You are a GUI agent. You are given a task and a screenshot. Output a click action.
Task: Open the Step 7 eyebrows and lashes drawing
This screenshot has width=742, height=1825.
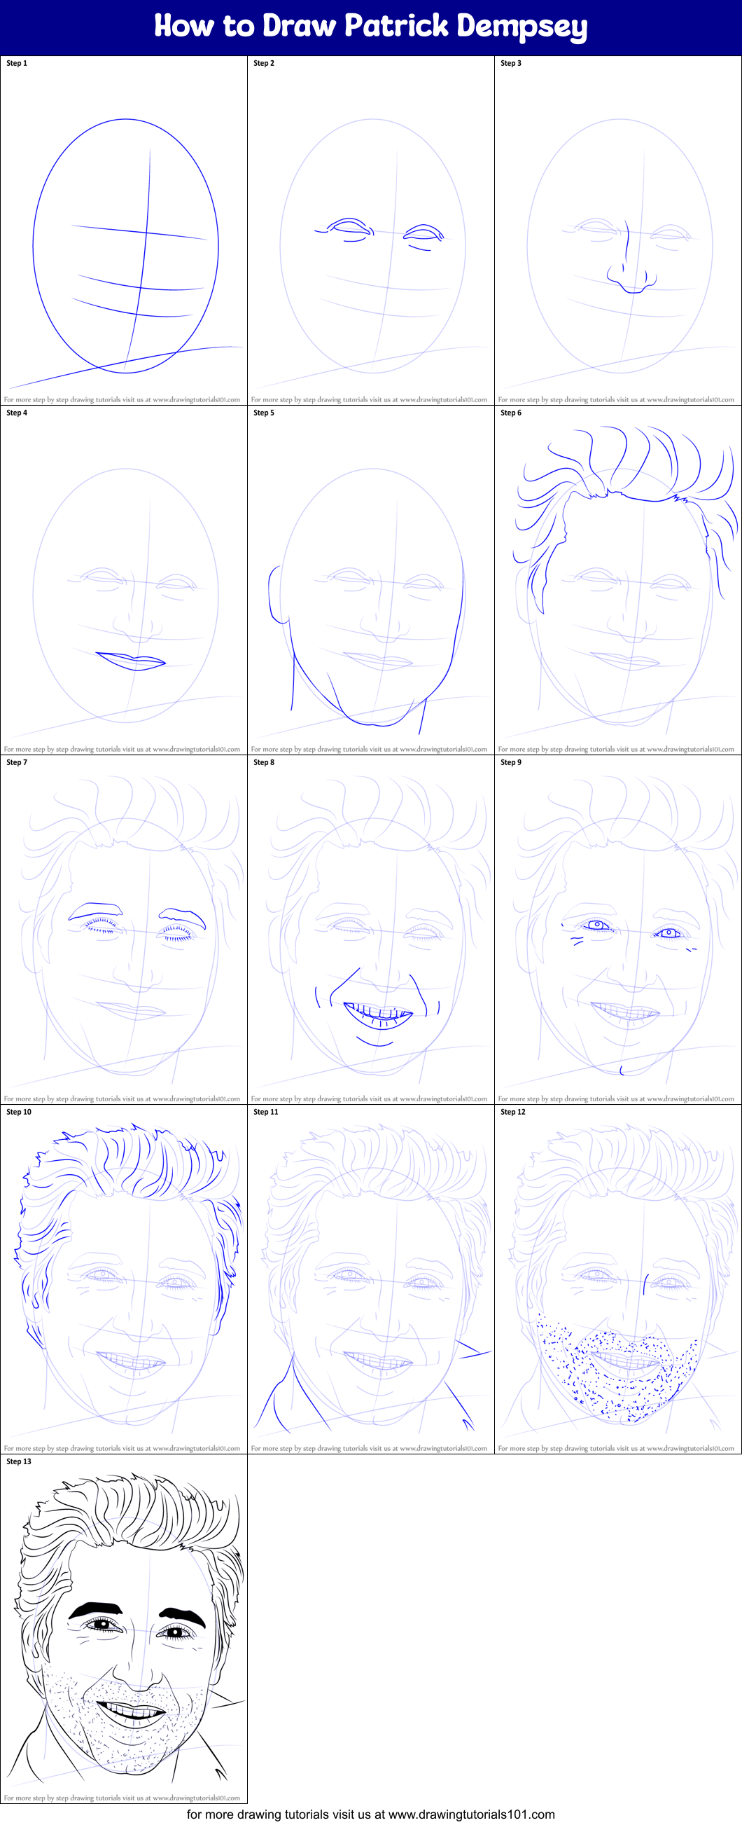coord(124,930)
